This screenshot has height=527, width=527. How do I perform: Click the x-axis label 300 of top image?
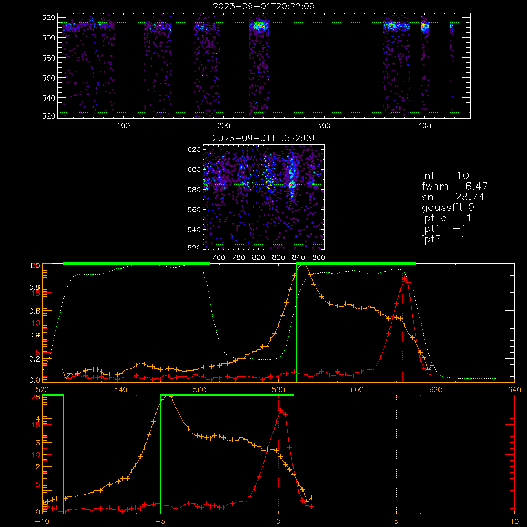324,126
